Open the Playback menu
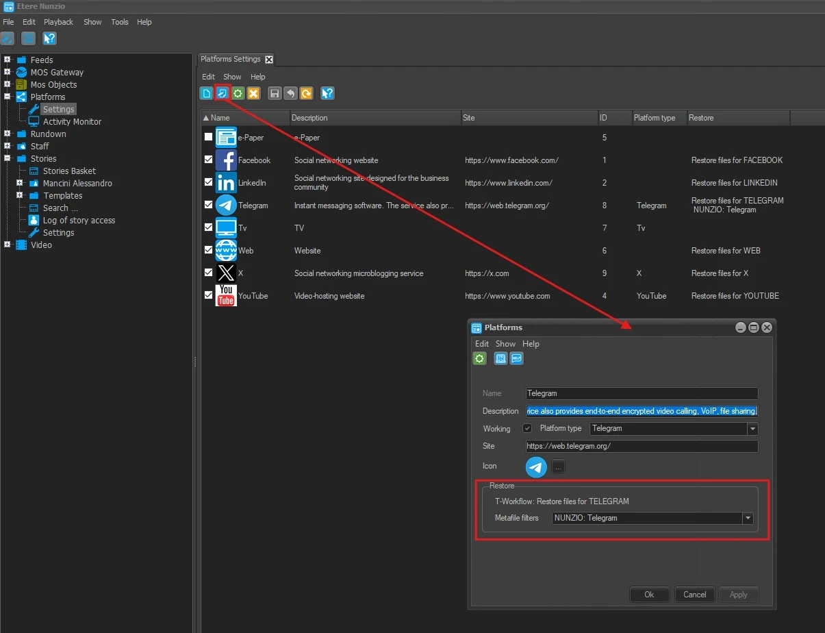This screenshot has height=633, width=825. click(x=59, y=22)
